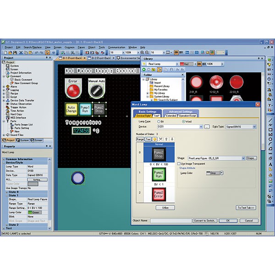The image size is (275, 275).
Task: Toggle OFF state in main toolbar
Action: click(181, 52)
